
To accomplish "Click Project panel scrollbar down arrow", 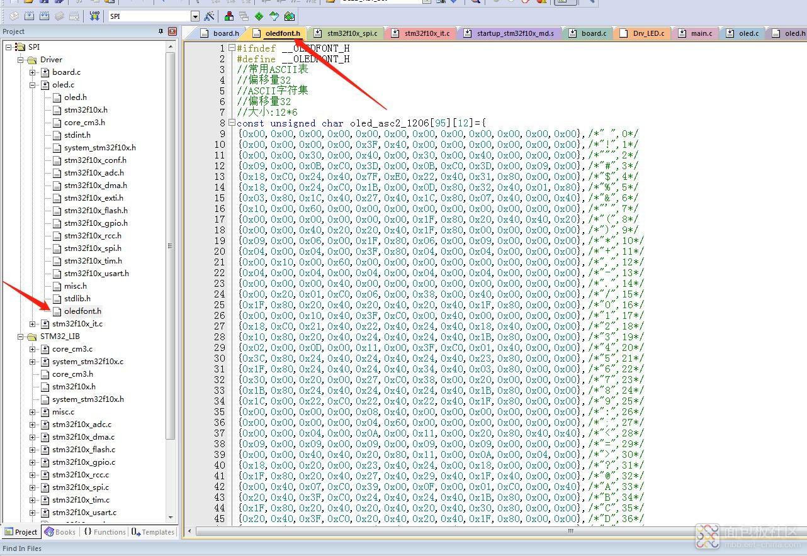I will click(x=170, y=517).
